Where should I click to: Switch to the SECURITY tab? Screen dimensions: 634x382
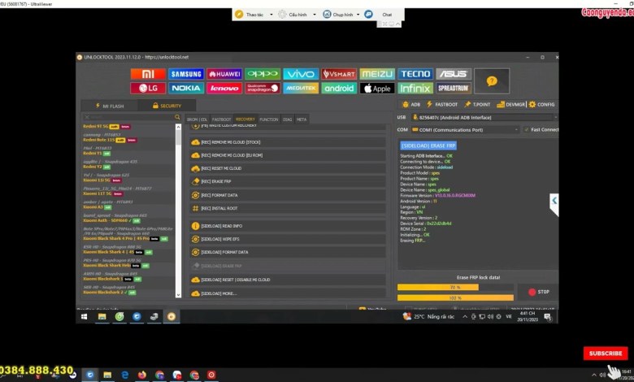point(167,106)
